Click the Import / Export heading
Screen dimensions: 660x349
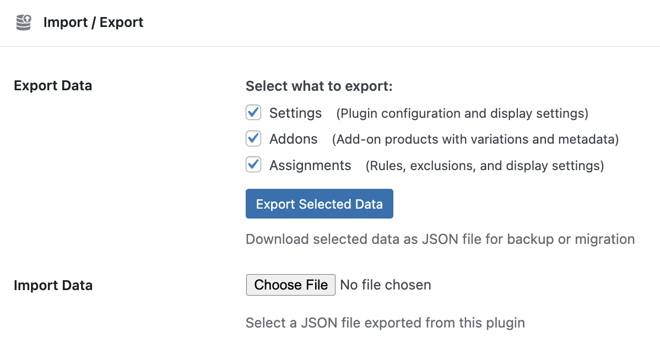(94, 22)
